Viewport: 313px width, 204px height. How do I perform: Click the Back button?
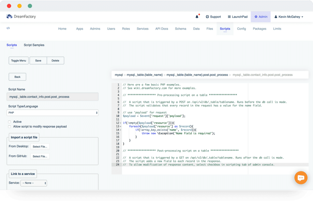coord(17,77)
